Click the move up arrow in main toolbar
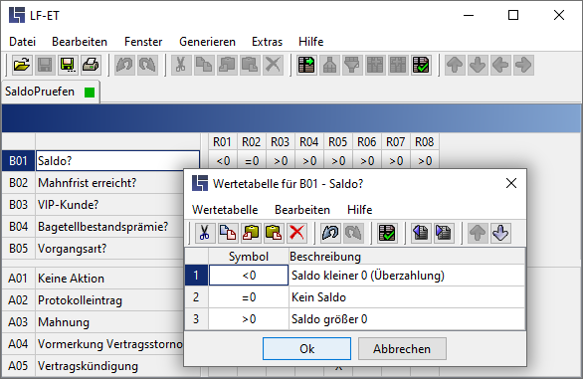 (455, 65)
